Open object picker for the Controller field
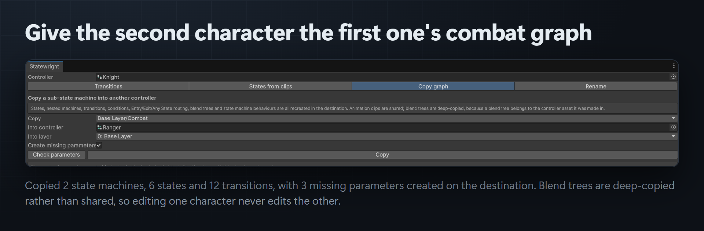704x231 pixels. point(673,77)
